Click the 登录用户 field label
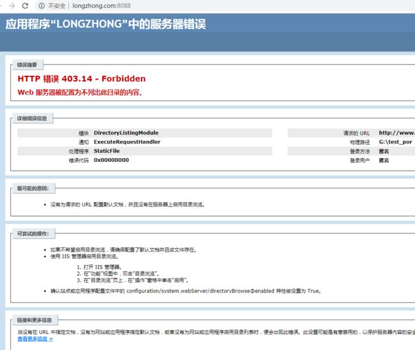415x350 pixels. click(359, 161)
